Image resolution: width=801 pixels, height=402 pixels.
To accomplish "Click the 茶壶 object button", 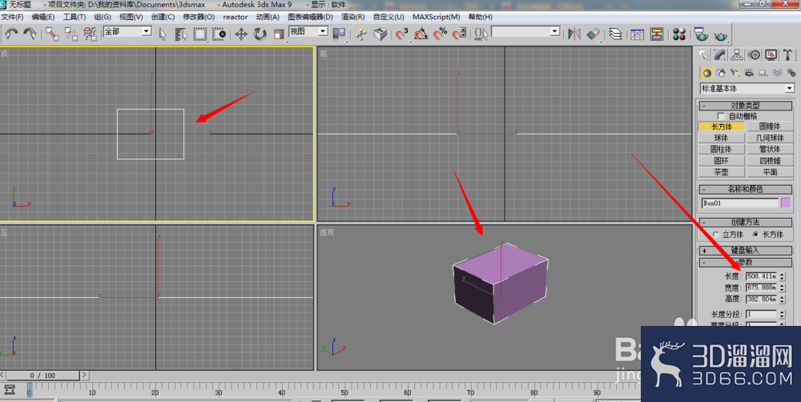I will [x=722, y=172].
